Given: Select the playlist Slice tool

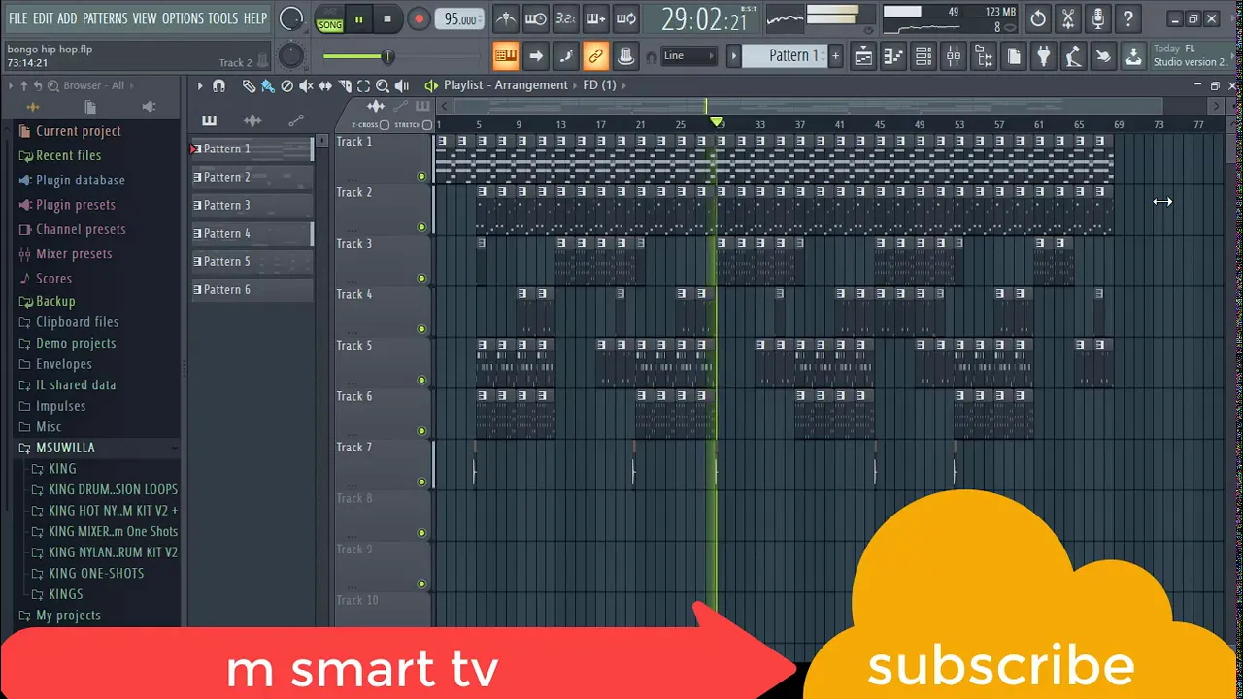Looking at the screenshot, I should [x=345, y=85].
